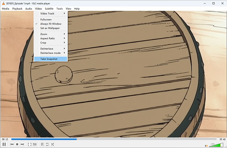227x148 pixels.
Task: Click the elapsed time 08:12
Action: (5, 139)
